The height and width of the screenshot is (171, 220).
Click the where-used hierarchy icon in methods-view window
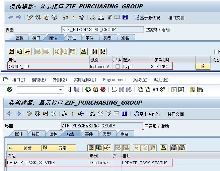coord(81,113)
